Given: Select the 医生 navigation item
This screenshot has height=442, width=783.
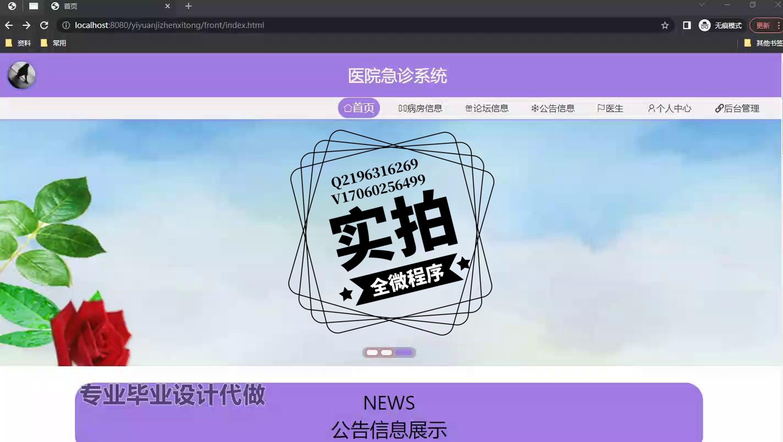Looking at the screenshot, I should tap(610, 108).
